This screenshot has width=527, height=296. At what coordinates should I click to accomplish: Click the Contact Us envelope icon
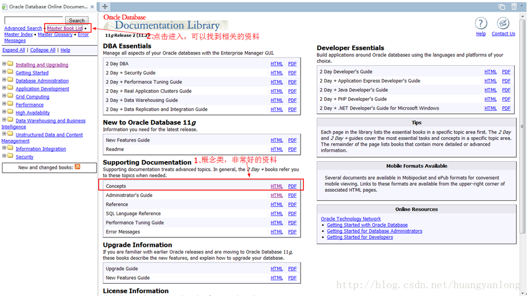(x=503, y=23)
